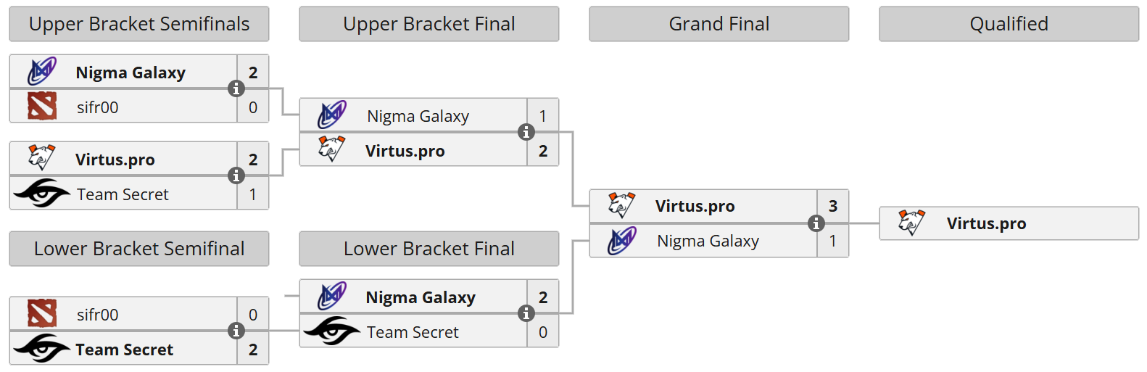Click Virtus.pro bear logo in Upper Bracket Semifinals

pos(42,158)
